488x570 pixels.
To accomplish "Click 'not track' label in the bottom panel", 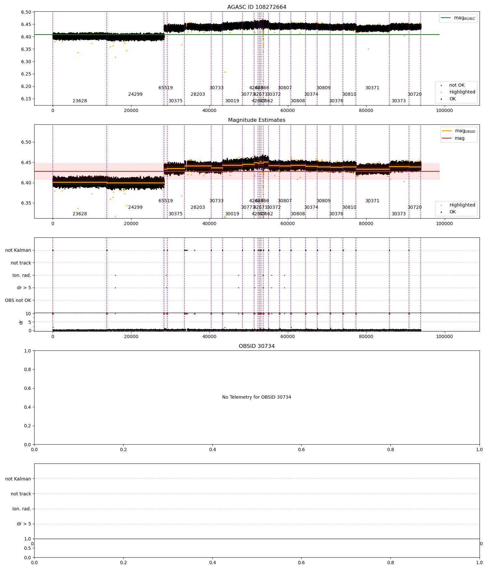I will (x=21, y=494).
